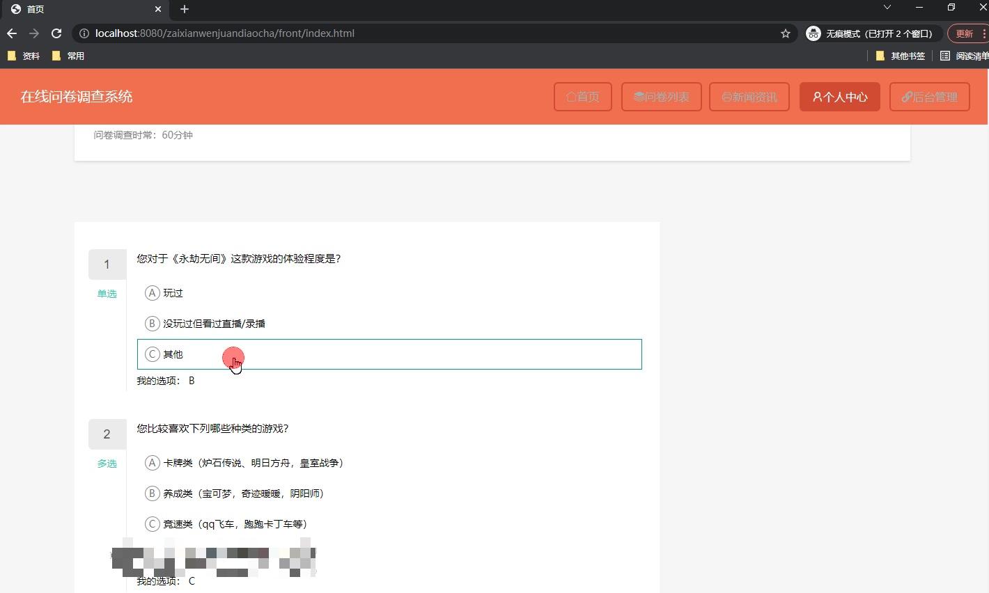Open a new browser tab
This screenshot has height=593, width=989.
[x=185, y=9]
